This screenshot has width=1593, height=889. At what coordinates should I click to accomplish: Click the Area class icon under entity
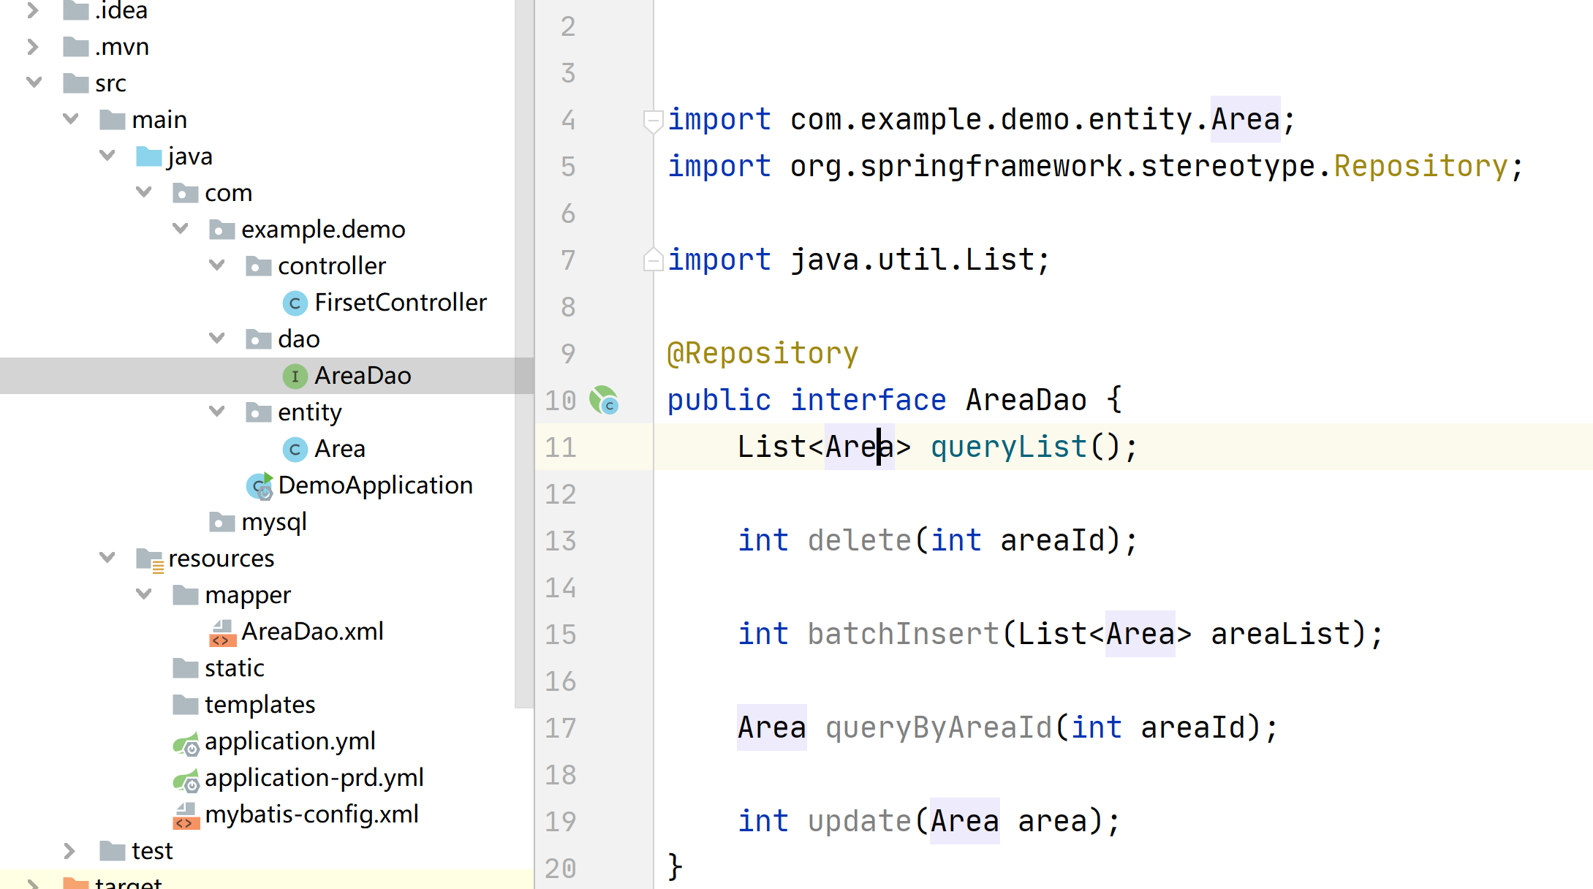pos(295,449)
